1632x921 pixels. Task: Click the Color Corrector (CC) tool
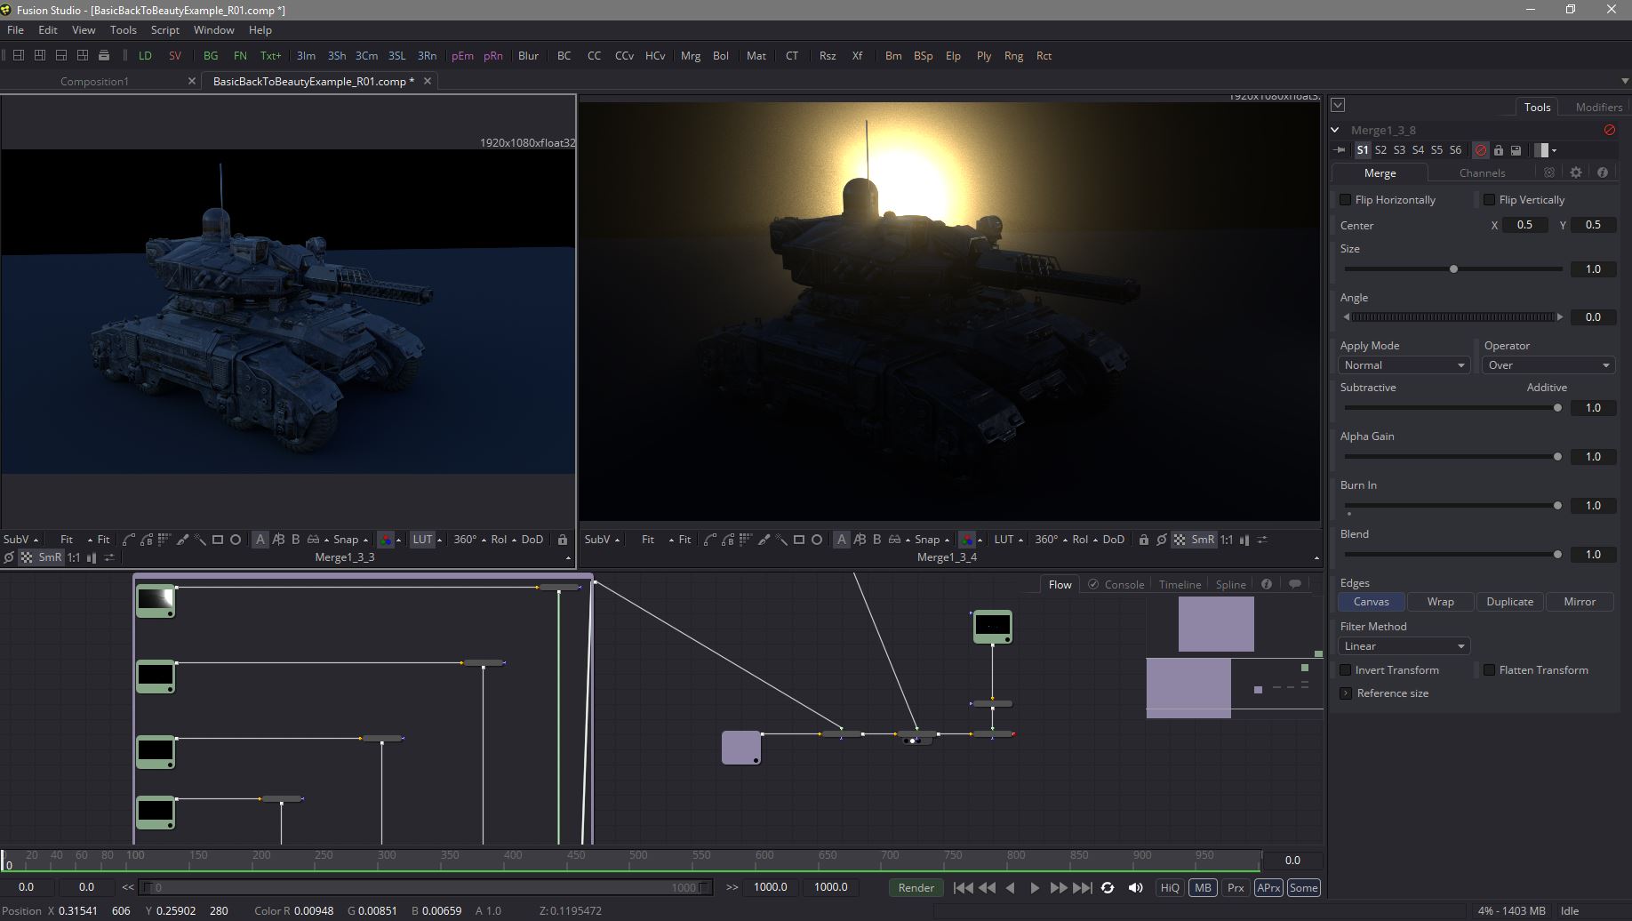click(594, 55)
